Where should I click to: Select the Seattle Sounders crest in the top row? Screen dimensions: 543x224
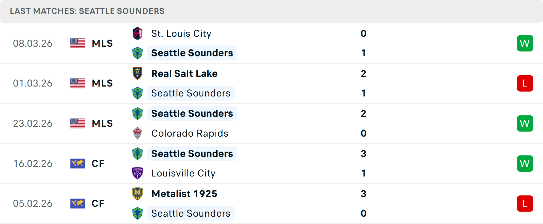click(x=138, y=53)
